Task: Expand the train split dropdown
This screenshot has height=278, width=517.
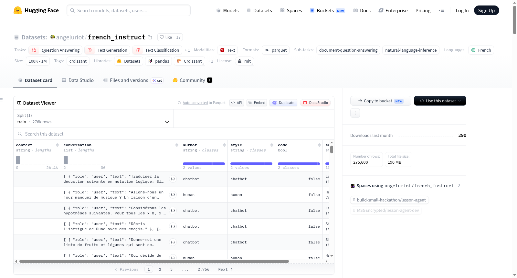Action: [x=93, y=118]
